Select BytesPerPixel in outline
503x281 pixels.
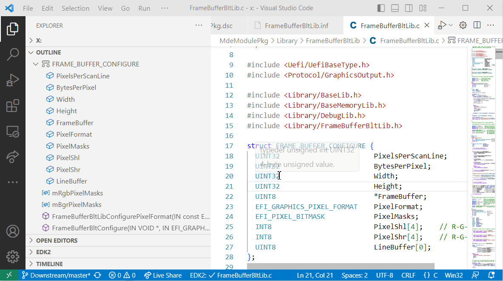pyautogui.click(x=118, y=88)
